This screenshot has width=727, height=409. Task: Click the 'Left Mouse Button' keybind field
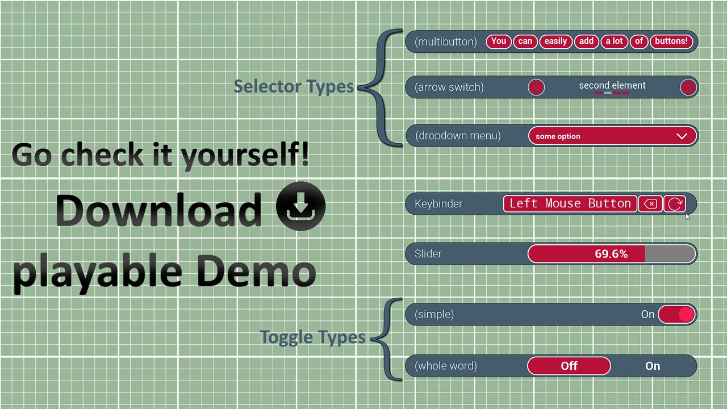(x=570, y=204)
